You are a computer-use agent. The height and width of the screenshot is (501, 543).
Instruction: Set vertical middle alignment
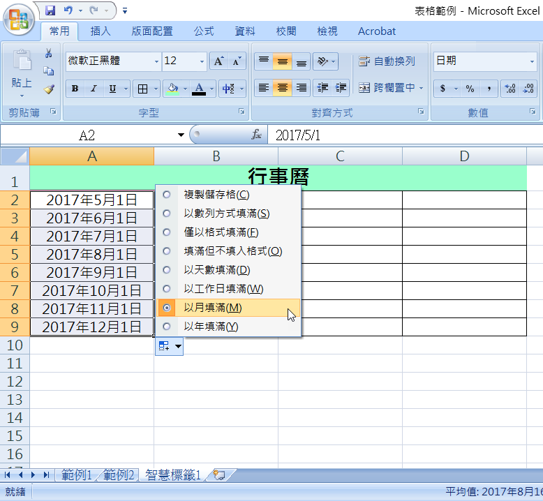coord(282,61)
